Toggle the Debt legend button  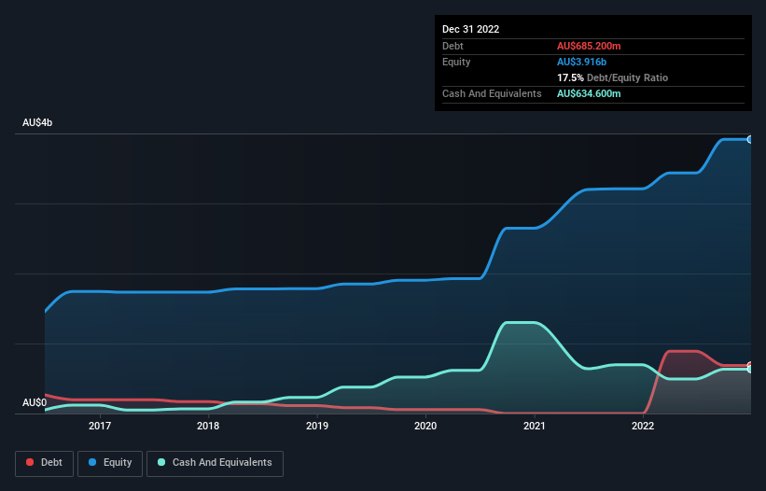click(44, 463)
